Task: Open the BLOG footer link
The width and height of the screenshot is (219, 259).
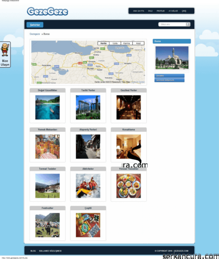Action: 33,251
